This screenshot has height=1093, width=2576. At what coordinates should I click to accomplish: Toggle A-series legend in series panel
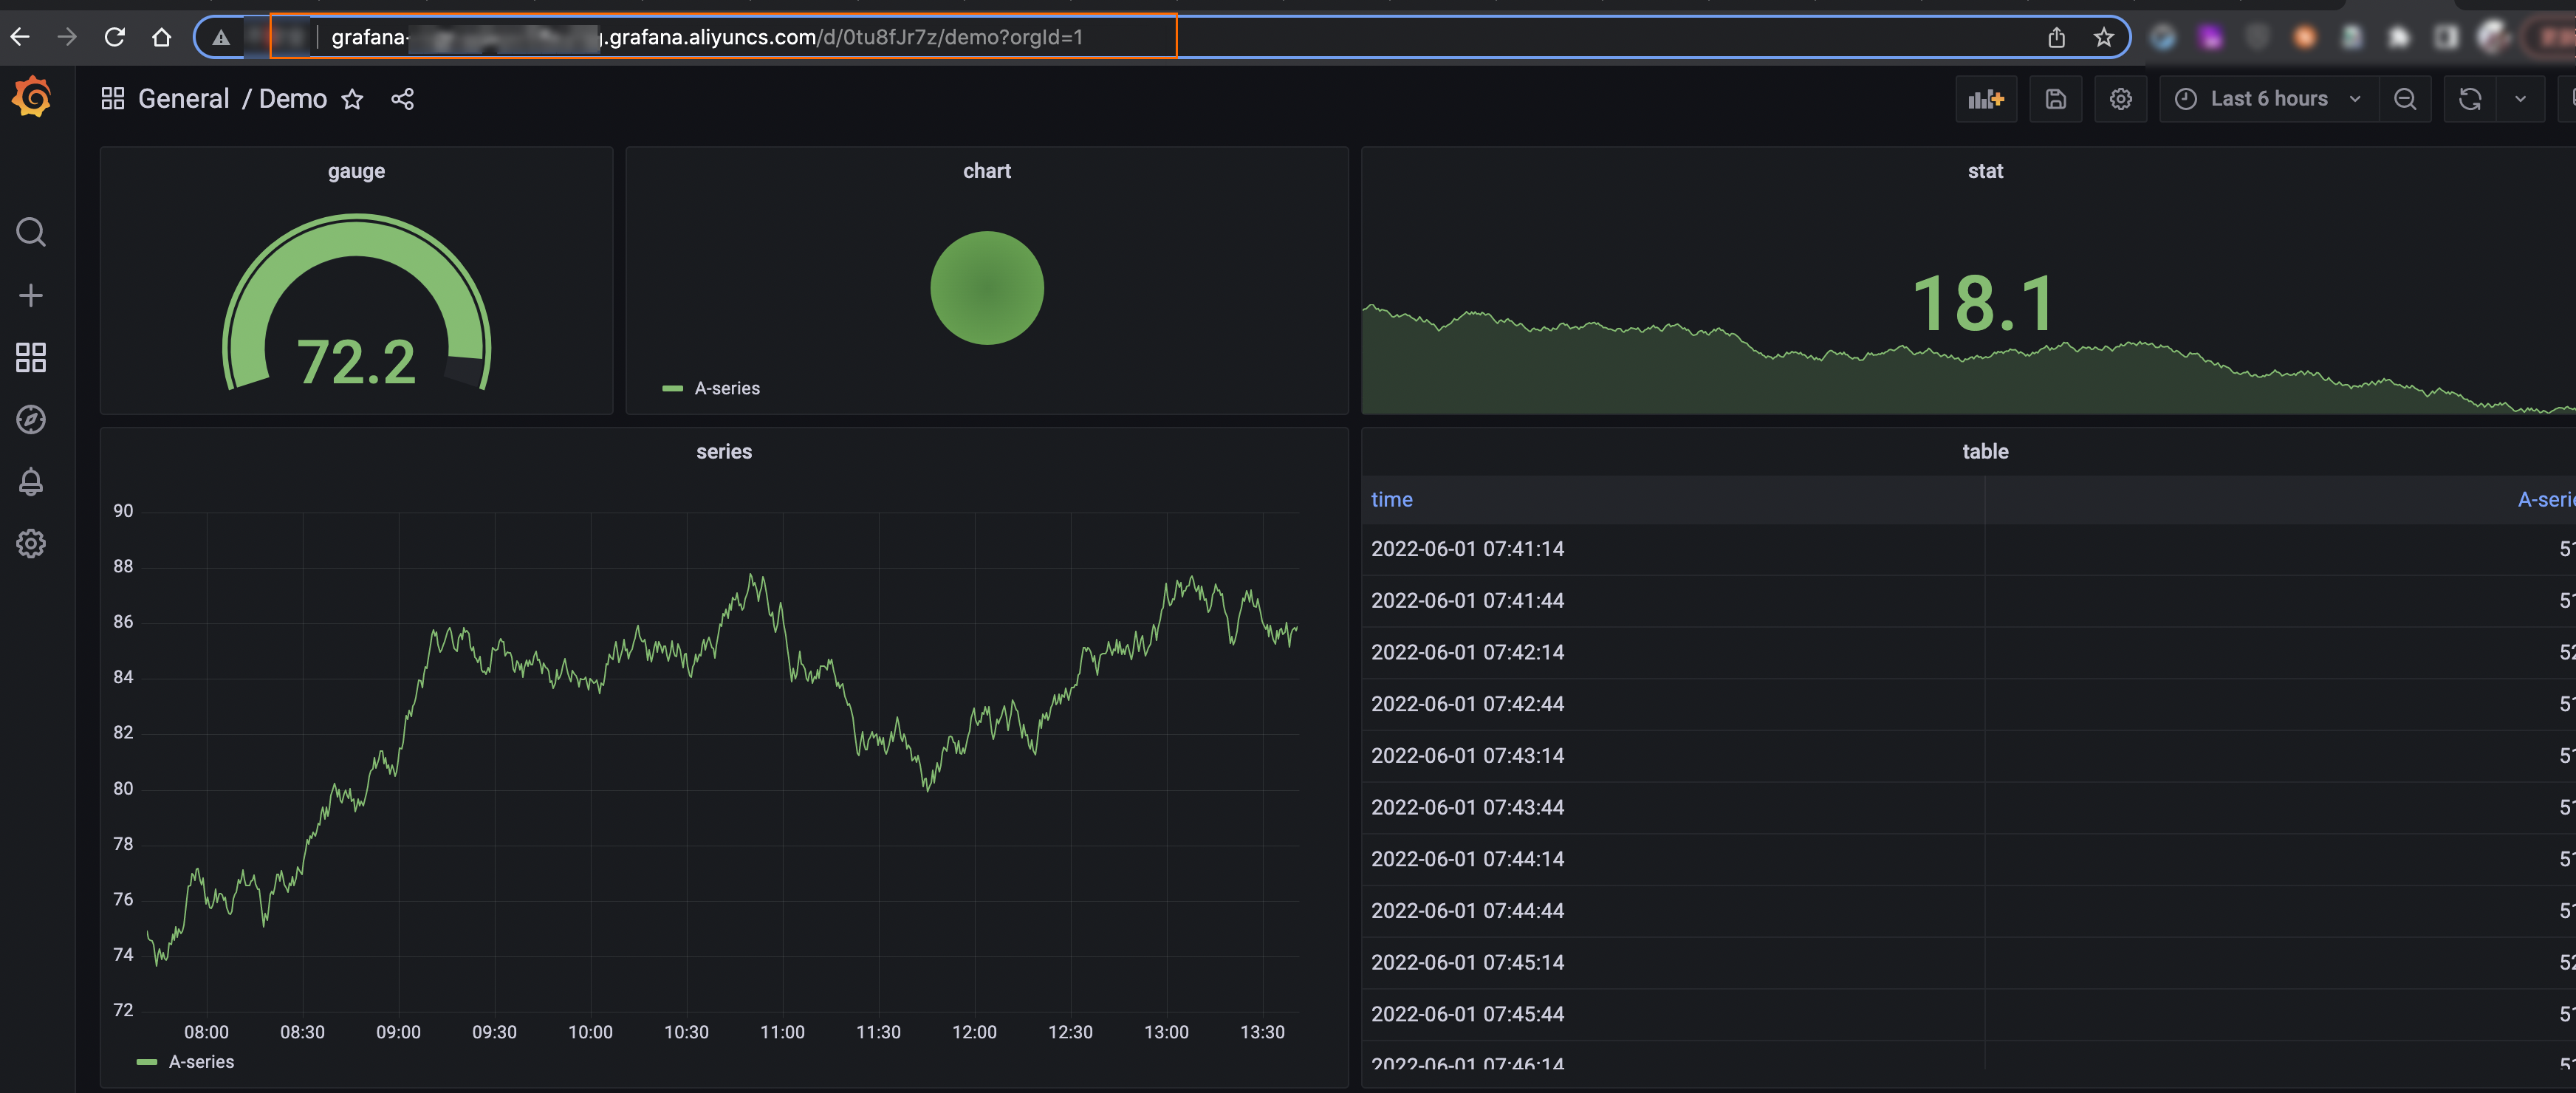coord(200,1062)
